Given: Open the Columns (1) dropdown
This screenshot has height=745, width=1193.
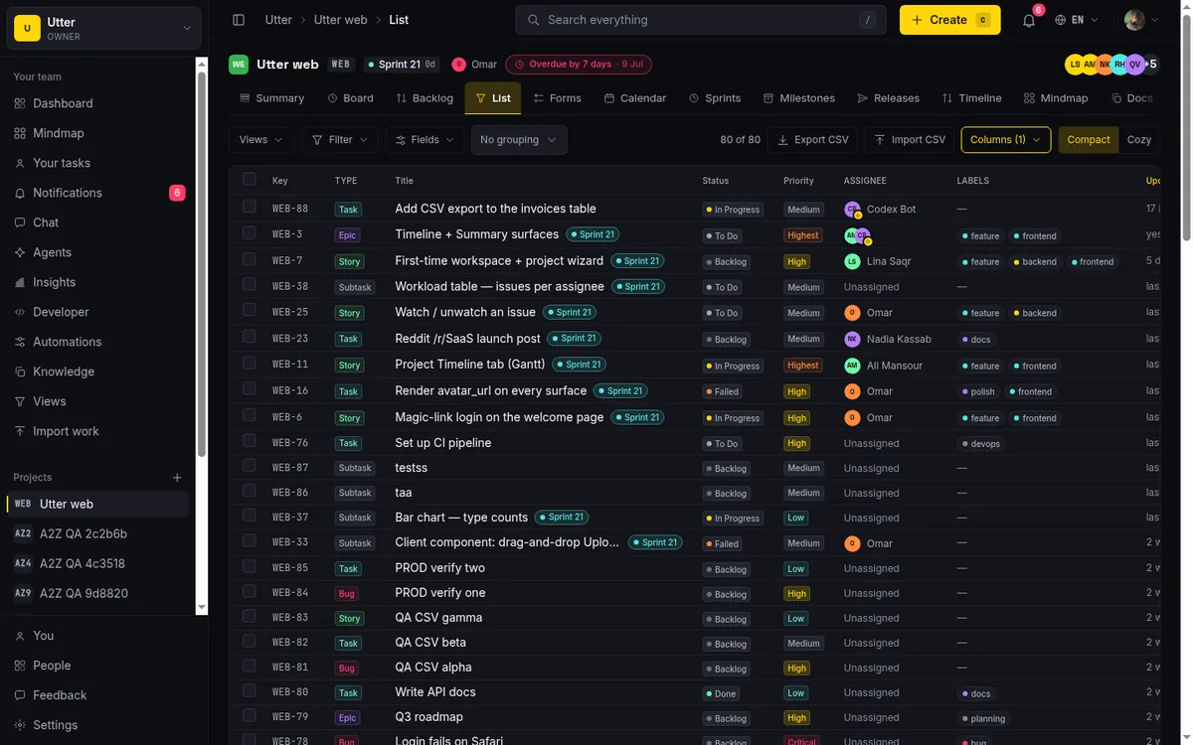Looking at the screenshot, I should pos(1006,140).
